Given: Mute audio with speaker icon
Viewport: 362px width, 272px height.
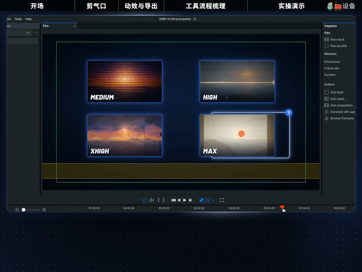Looking at the screenshot, I should pos(151,200).
